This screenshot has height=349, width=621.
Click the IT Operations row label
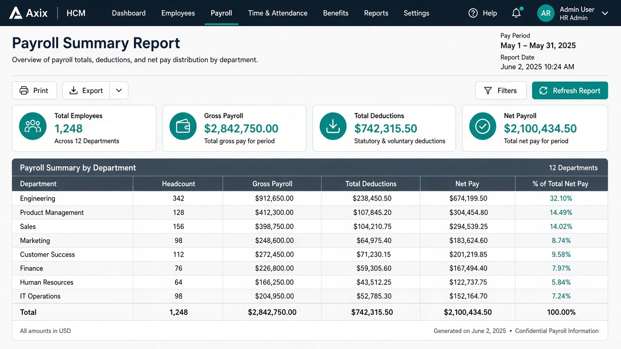(x=40, y=296)
